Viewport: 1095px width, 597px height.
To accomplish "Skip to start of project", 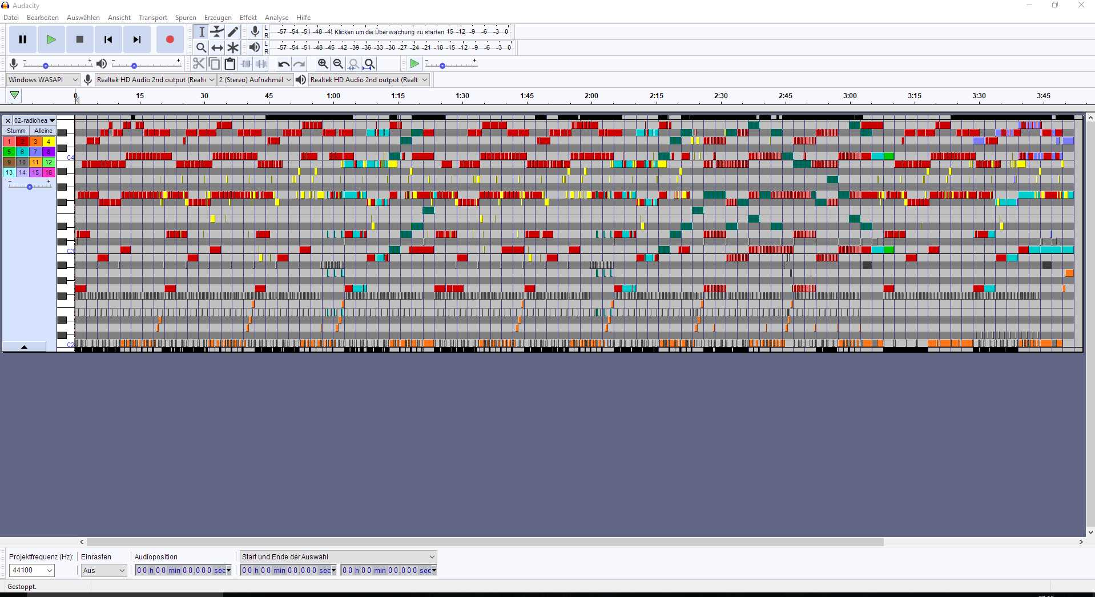I will [108, 39].
